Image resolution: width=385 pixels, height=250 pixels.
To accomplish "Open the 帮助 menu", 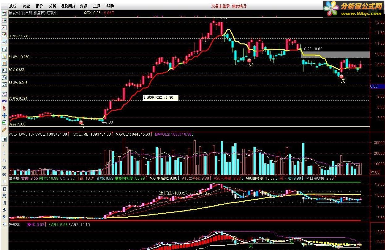I will click(x=110, y=6).
